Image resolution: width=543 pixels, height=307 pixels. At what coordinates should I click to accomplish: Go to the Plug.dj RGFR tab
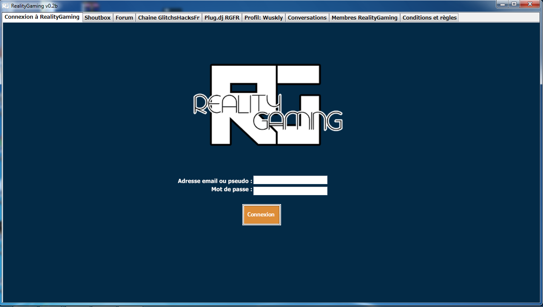click(222, 17)
